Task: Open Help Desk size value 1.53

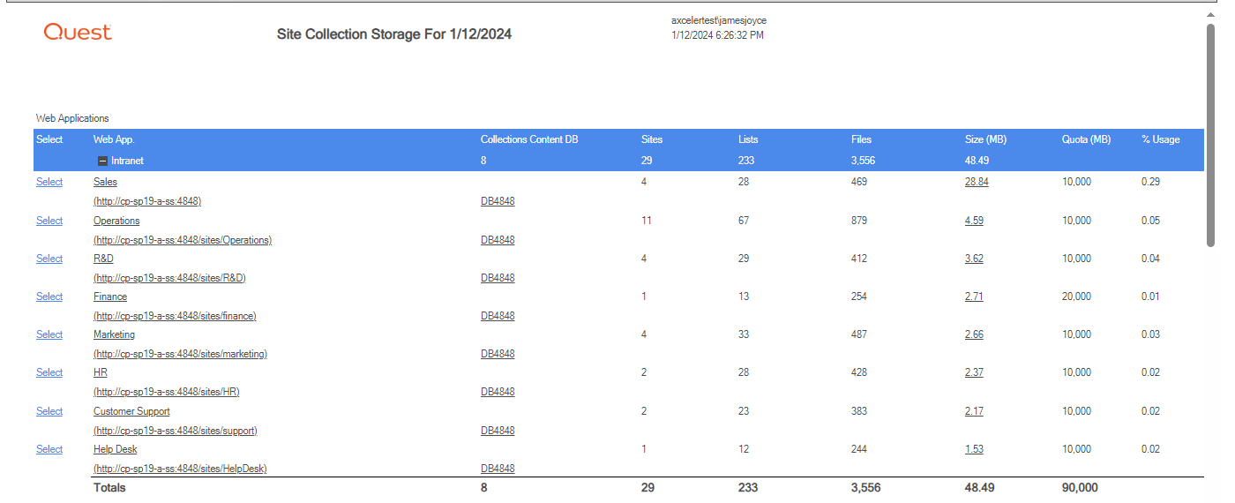Action: click(974, 449)
